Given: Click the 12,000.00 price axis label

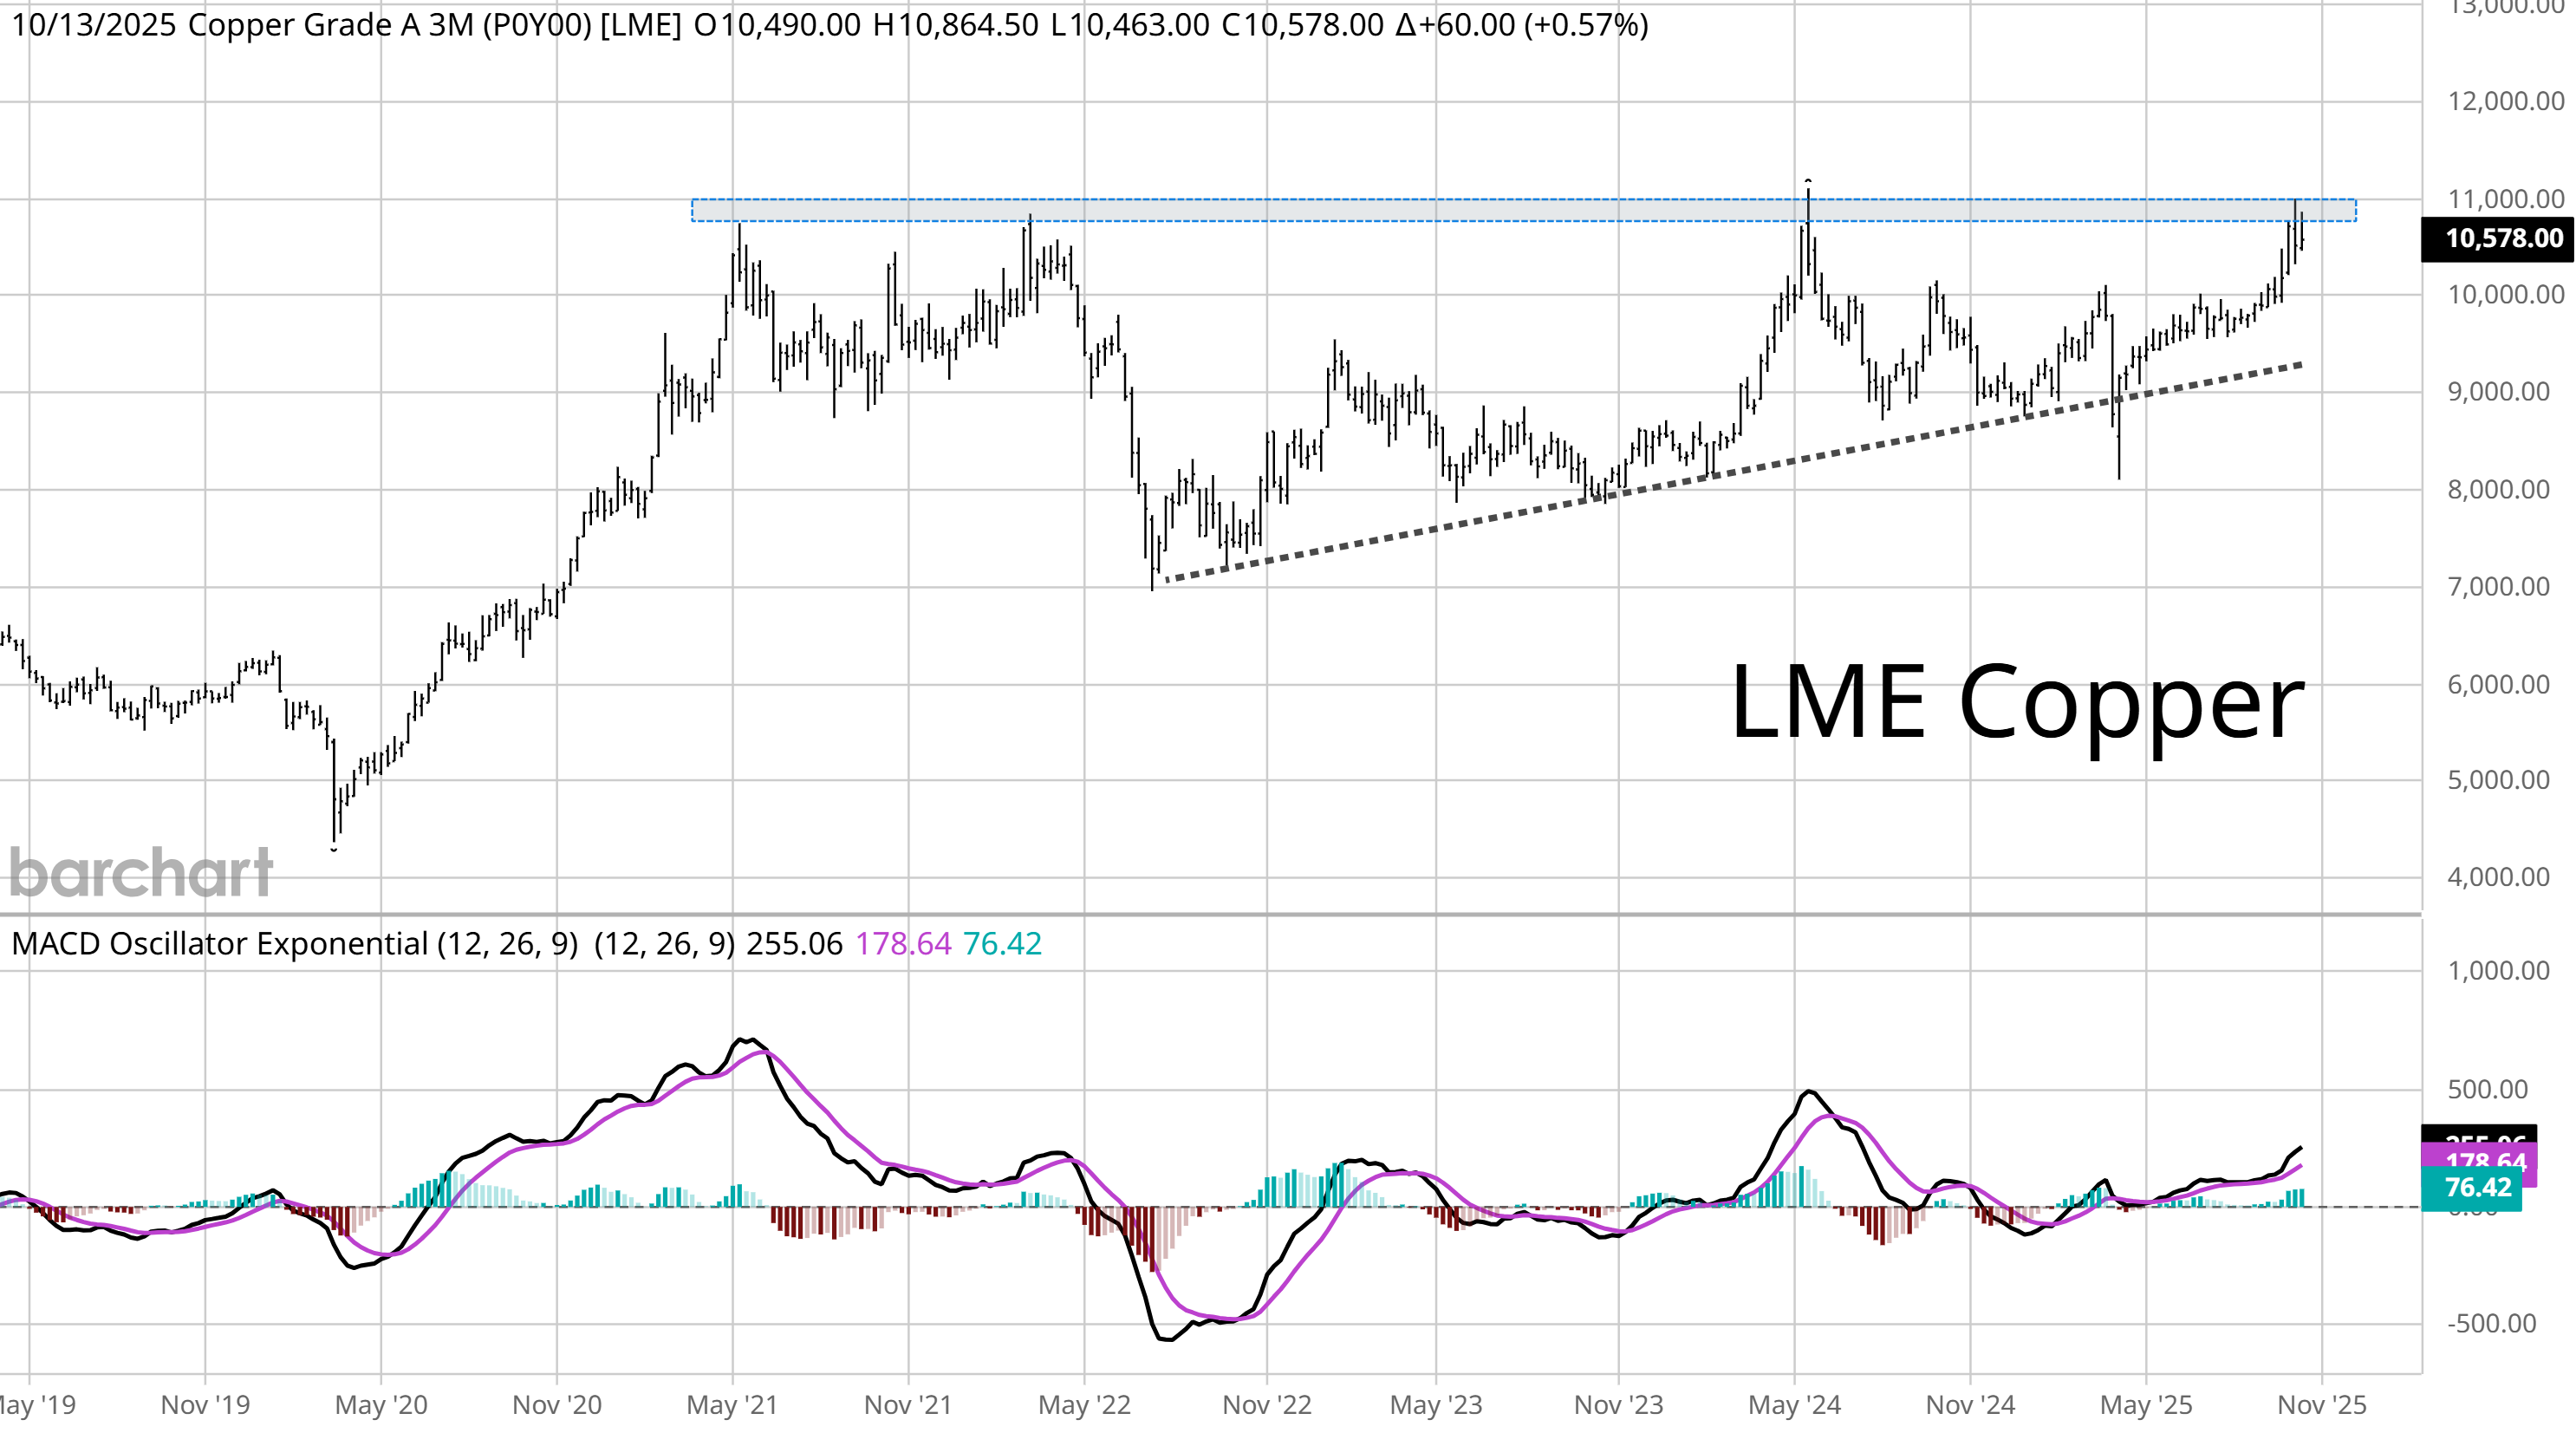Looking at the screenshot, I should (x=2505, y=101).
